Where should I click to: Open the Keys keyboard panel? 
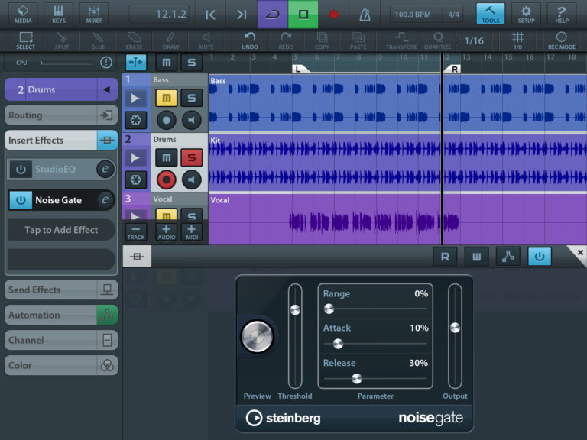pyautogui.click(x=58, y=14)
